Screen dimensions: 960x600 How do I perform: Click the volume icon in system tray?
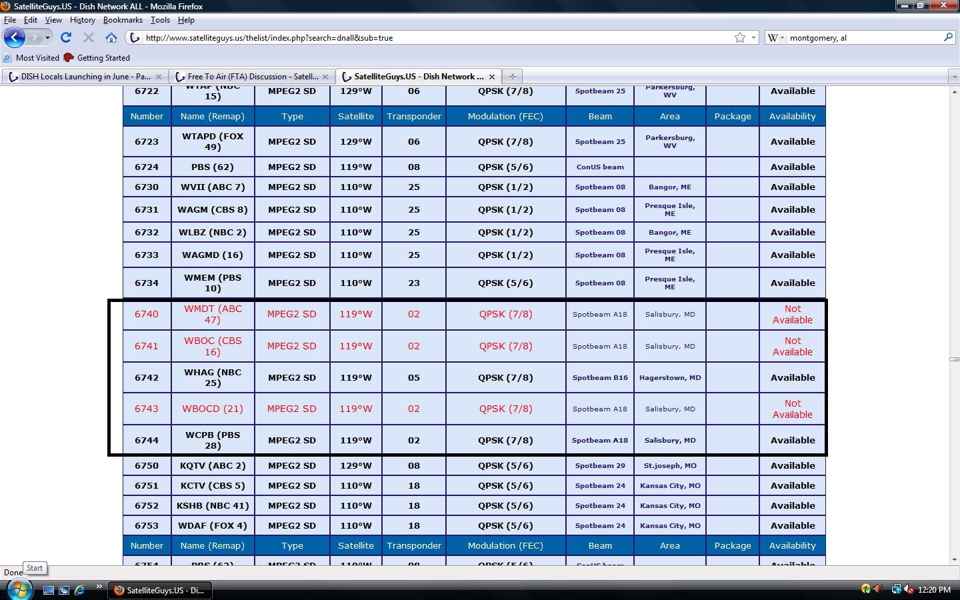pos(908,589)
